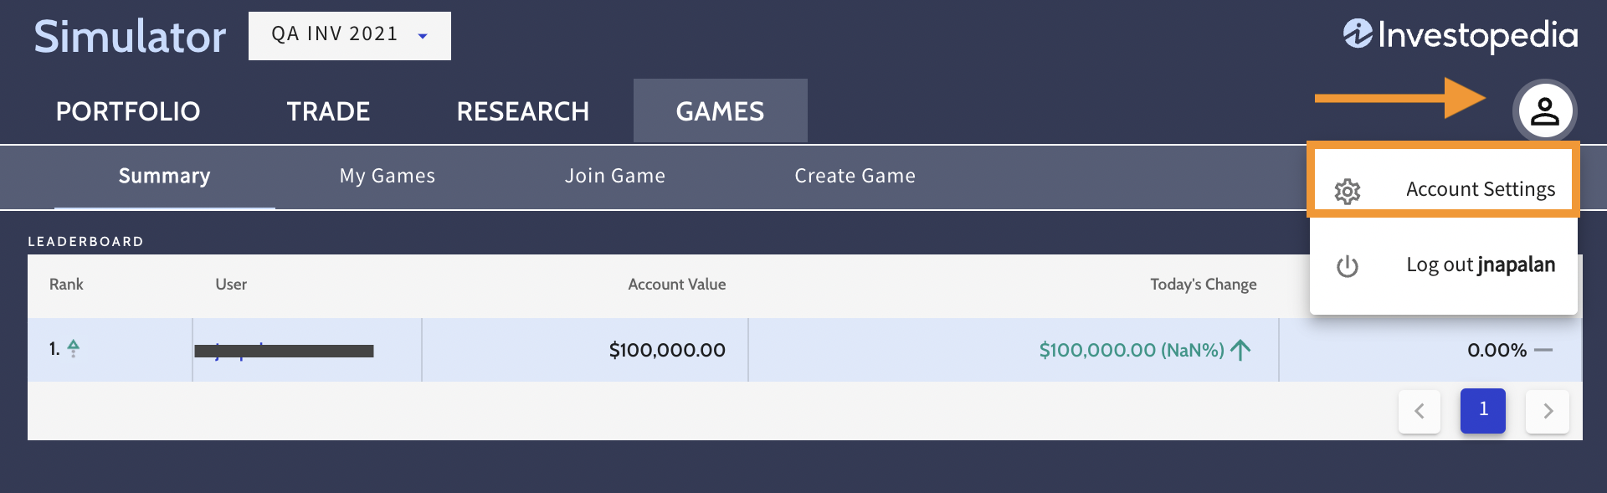Open the TRADE menu
The image size is (1607, 493).
[x=328, y=111]
